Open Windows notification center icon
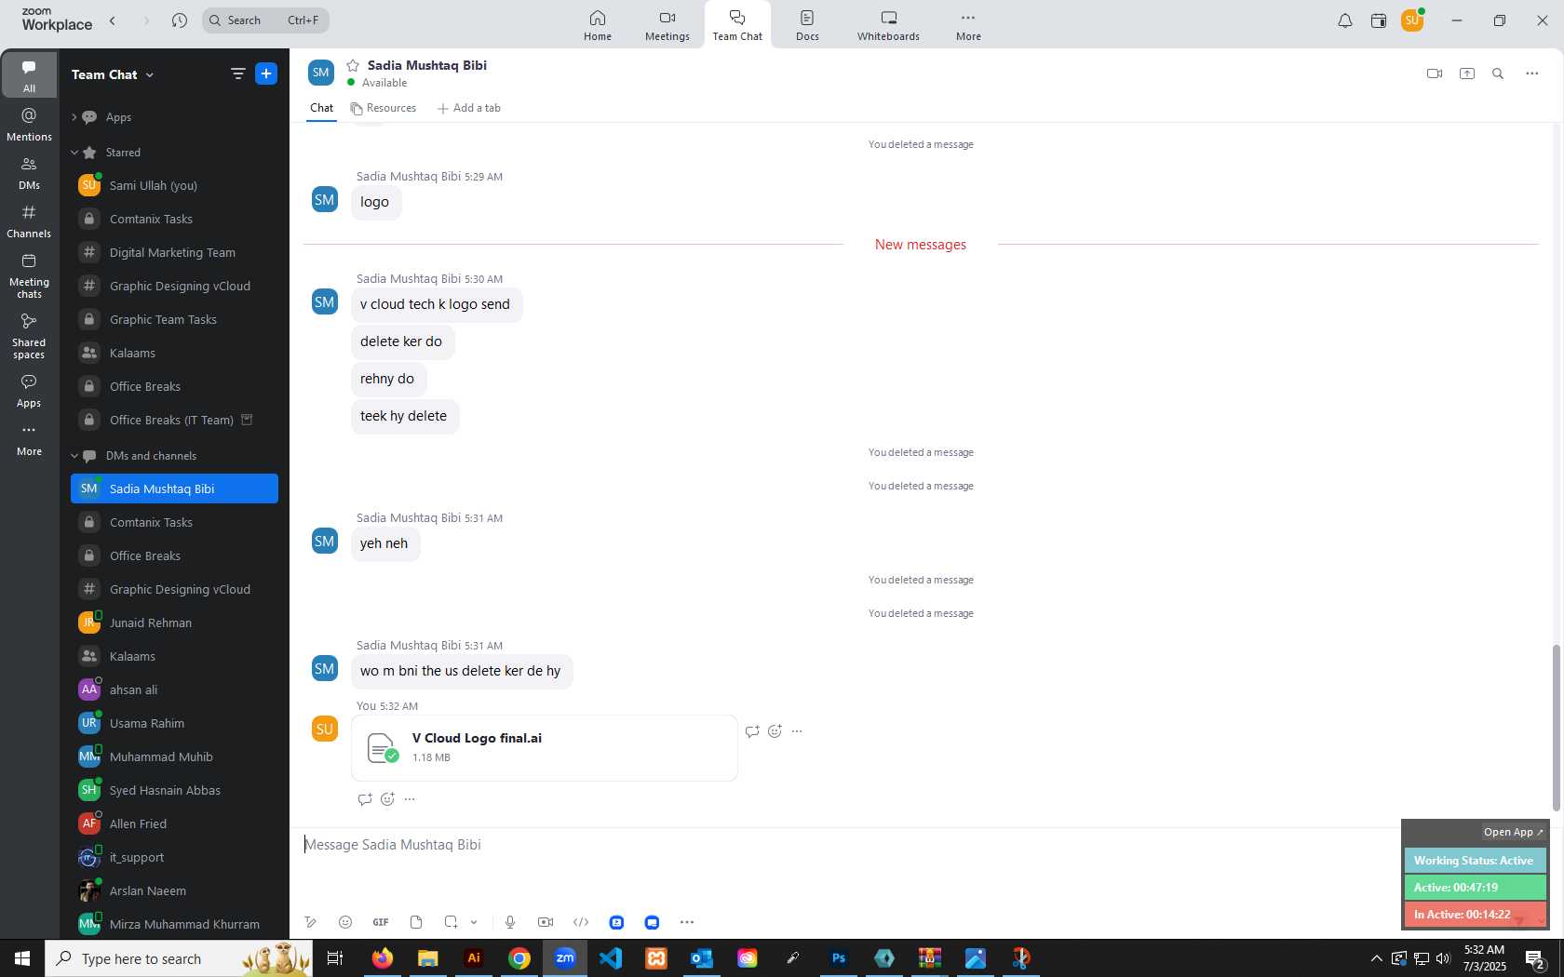This screenshot has height=977, width=1564. pos(1536,958)
